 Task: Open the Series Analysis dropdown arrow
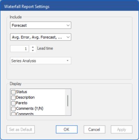[68, 60]
